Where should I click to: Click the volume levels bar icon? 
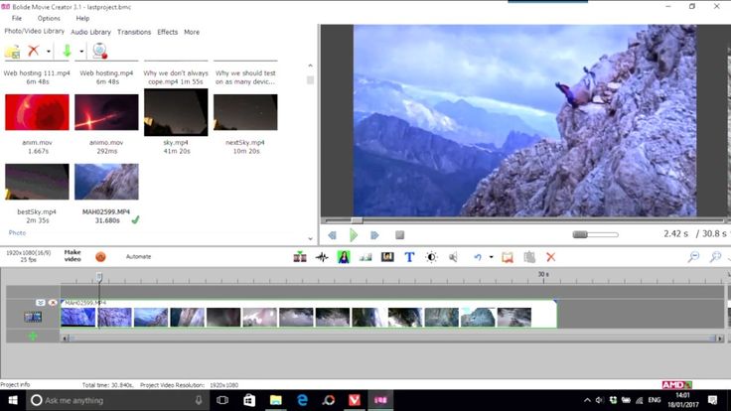coord(365,257)
